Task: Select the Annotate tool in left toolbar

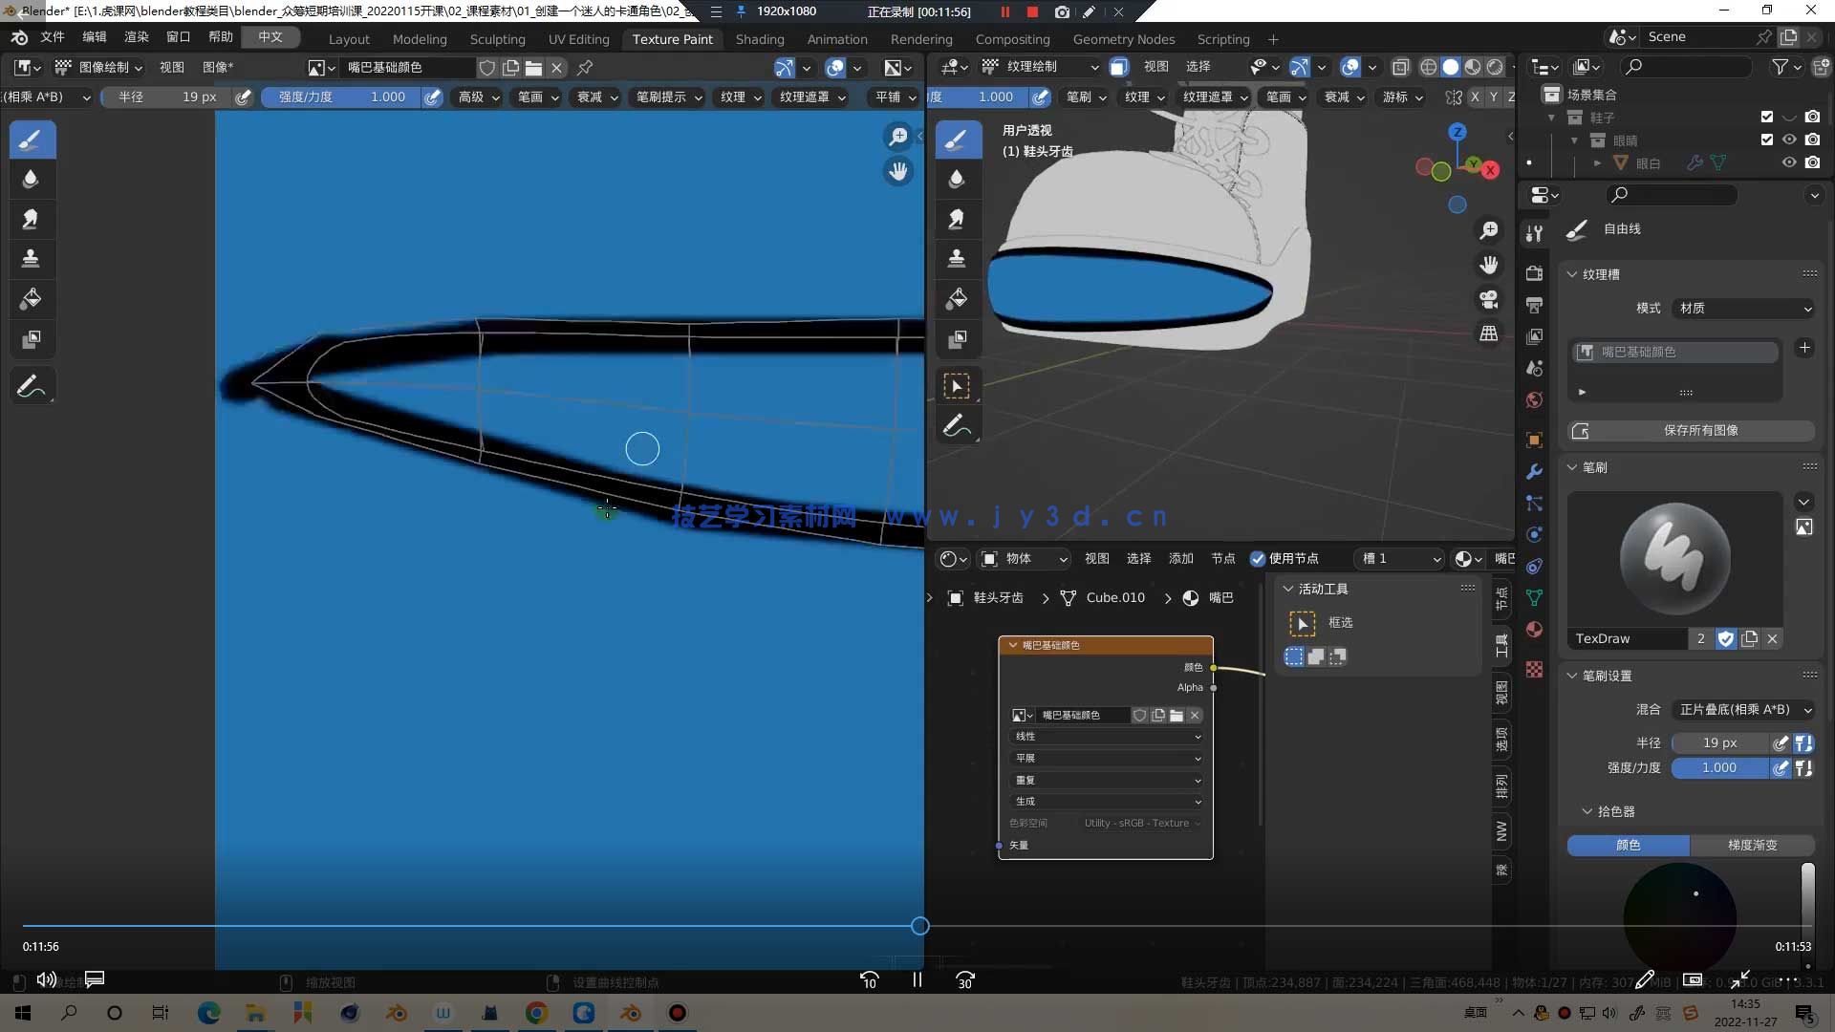Action: tap(31, 387)
